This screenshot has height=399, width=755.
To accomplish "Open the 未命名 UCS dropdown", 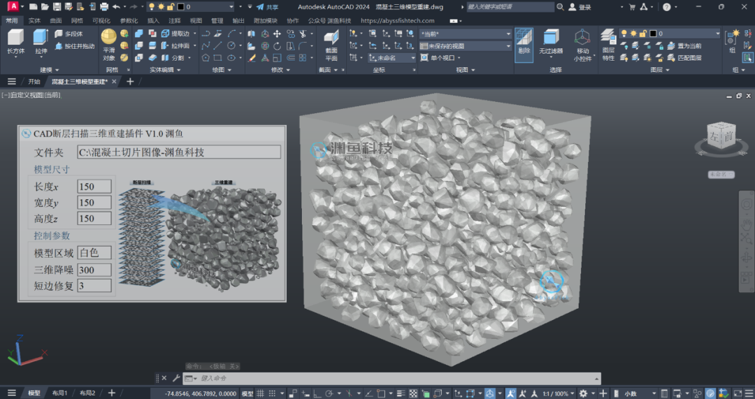I will click(391, 58).
